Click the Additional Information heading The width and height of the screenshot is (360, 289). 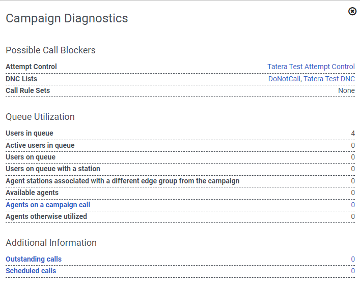point(51,243)
